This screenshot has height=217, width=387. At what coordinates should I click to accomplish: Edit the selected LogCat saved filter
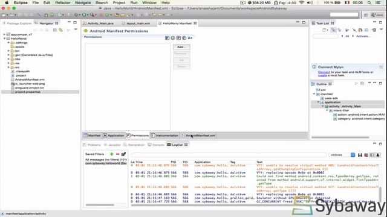pos(123,154)
